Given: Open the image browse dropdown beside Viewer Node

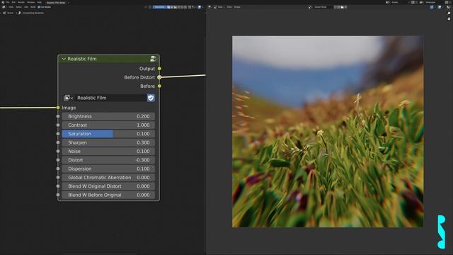Looking at the screenshot, I should 310,7.
